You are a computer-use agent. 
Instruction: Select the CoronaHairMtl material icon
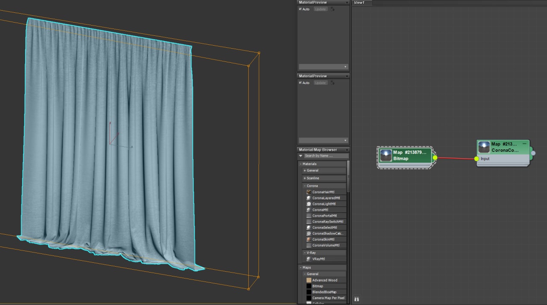click(x=309, y=192)
